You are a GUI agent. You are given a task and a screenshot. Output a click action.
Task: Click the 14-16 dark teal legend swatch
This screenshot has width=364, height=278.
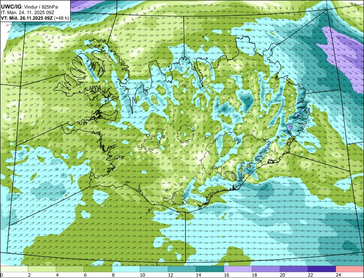[210, 269]
